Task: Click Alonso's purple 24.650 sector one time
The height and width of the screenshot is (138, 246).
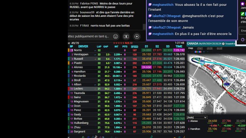Action: (146, 67)
